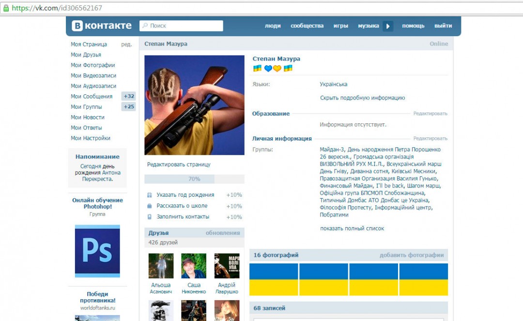The image size is (523, 321).
Task: Open friend Саша Никоненко's thumbnail
Action: coord(193,265)
